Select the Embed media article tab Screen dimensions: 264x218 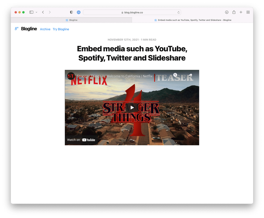(193, 20)
